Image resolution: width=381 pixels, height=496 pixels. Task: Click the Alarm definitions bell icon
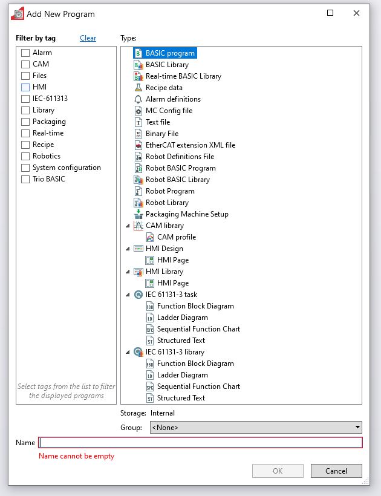click(138, 99)
